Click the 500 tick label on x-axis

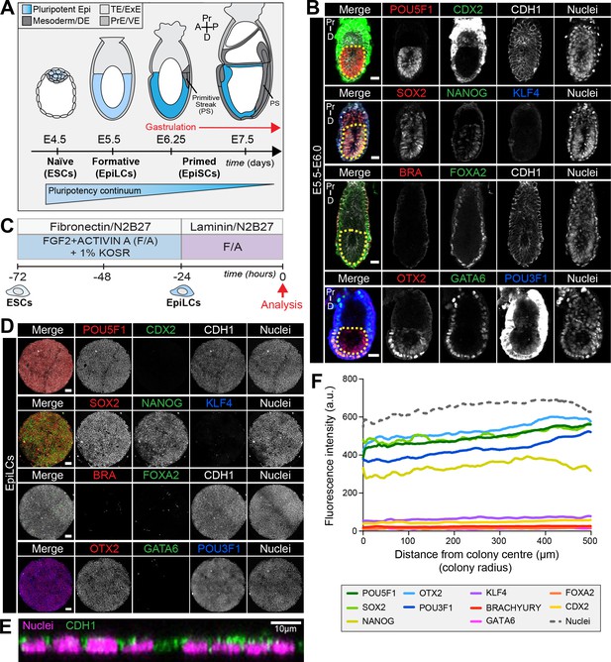coord(590,541)
